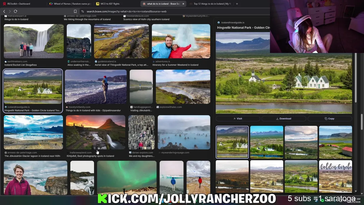The image size is (364, 205).
Task: Open a new browser tab with plus icon
Action: pos(237,4)
